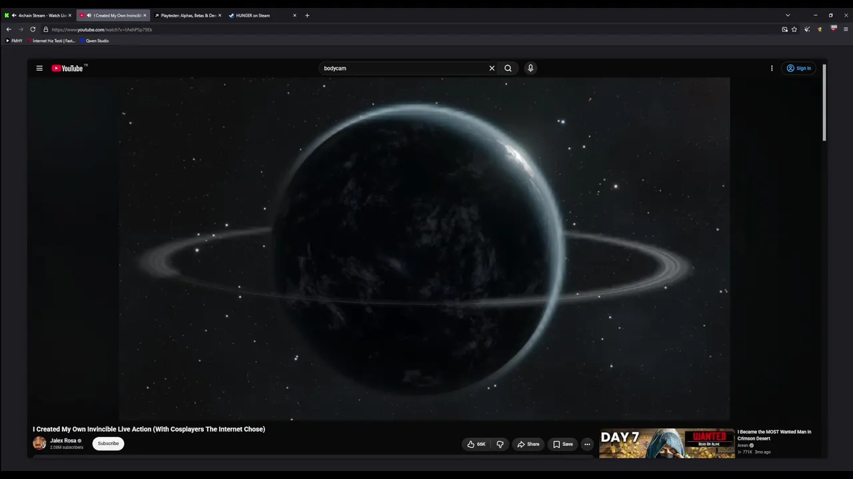Open the browser application menu
853x479 pixels.
click(x=846, y=29)
